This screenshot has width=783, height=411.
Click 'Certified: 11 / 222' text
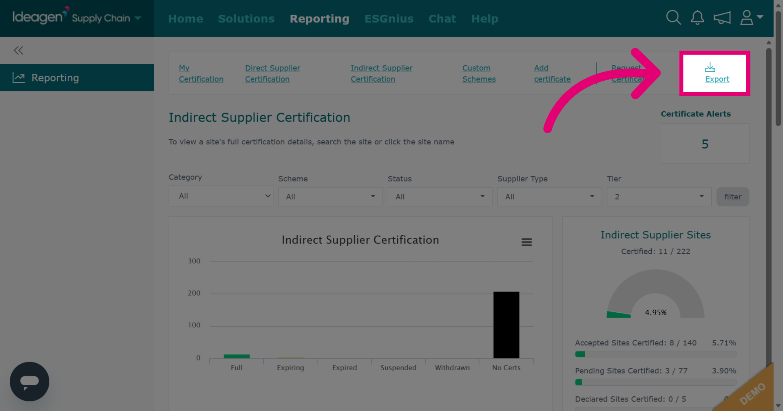[x=655, y=251]
